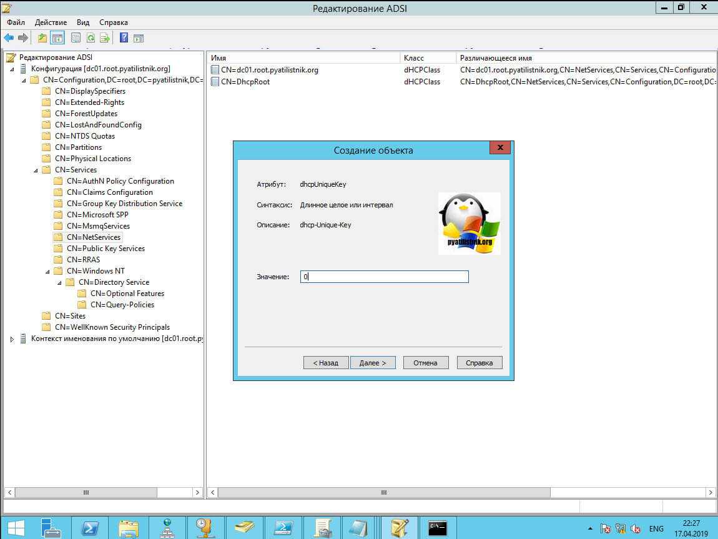This screenshot has height=539, width=718.
Task: Open Command Prompt in the taskbar
Action: pyautogui.click(x=437, y=528)
